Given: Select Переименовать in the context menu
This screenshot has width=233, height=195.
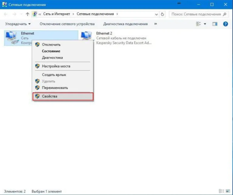Looking at the screenshot, I should pyautogui.click(x=62, y=88).
